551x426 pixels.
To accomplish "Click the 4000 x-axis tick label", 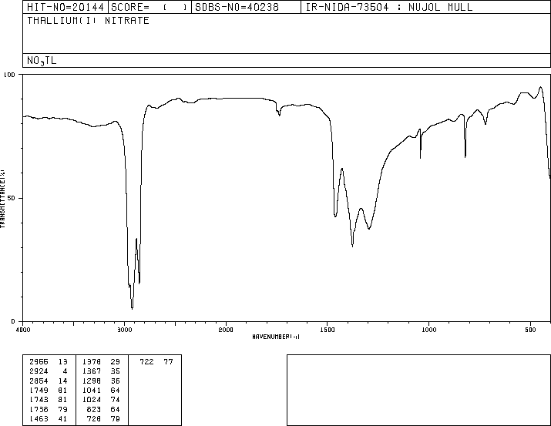I will click(x=23, y=330).
